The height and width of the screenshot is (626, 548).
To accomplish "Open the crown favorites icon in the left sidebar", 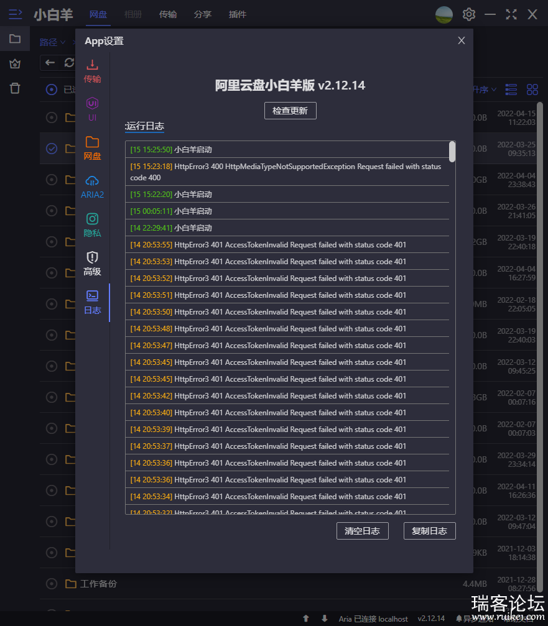I will (x=15, y=63).
